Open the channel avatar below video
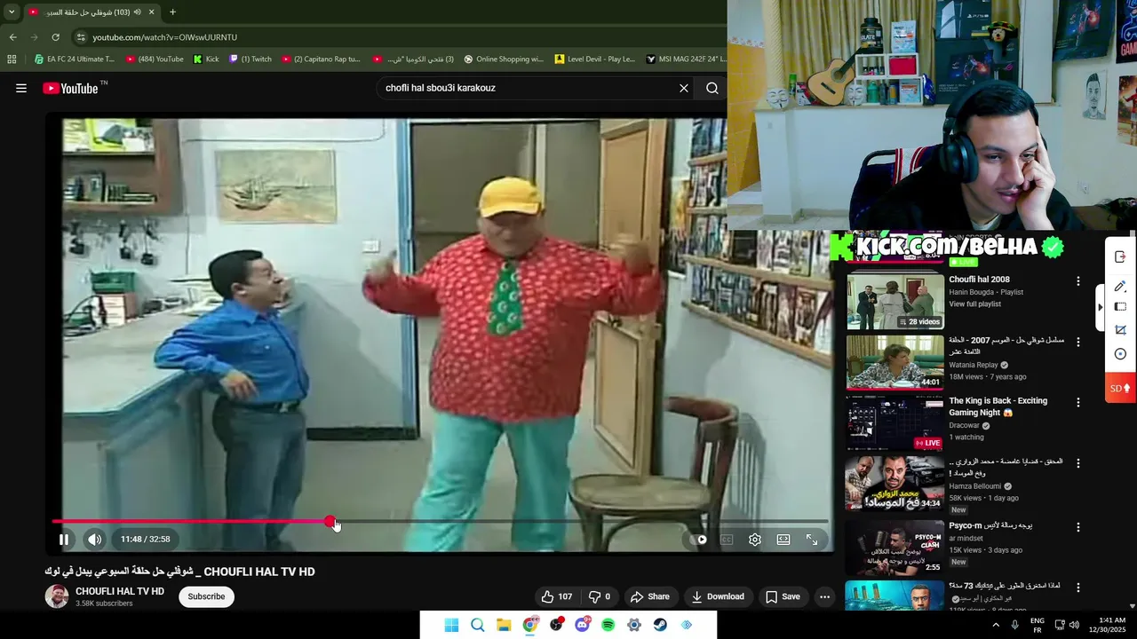 [57, 596]
